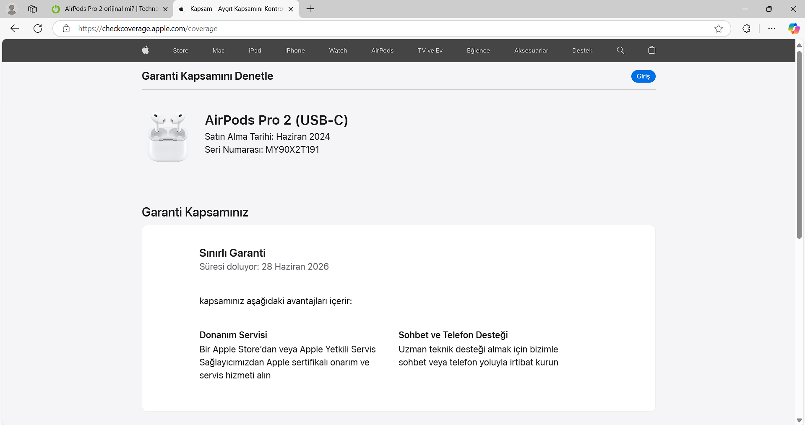The image size is (805, 425).
Task: Open Settings and more ellipsis menu
Action: tap(771, 29)
